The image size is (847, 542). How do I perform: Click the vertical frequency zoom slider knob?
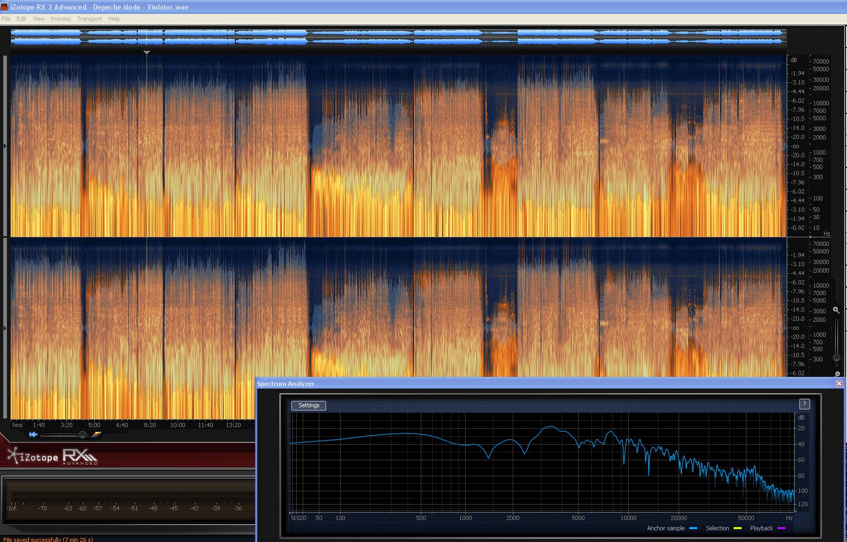(x=836, y=358)
